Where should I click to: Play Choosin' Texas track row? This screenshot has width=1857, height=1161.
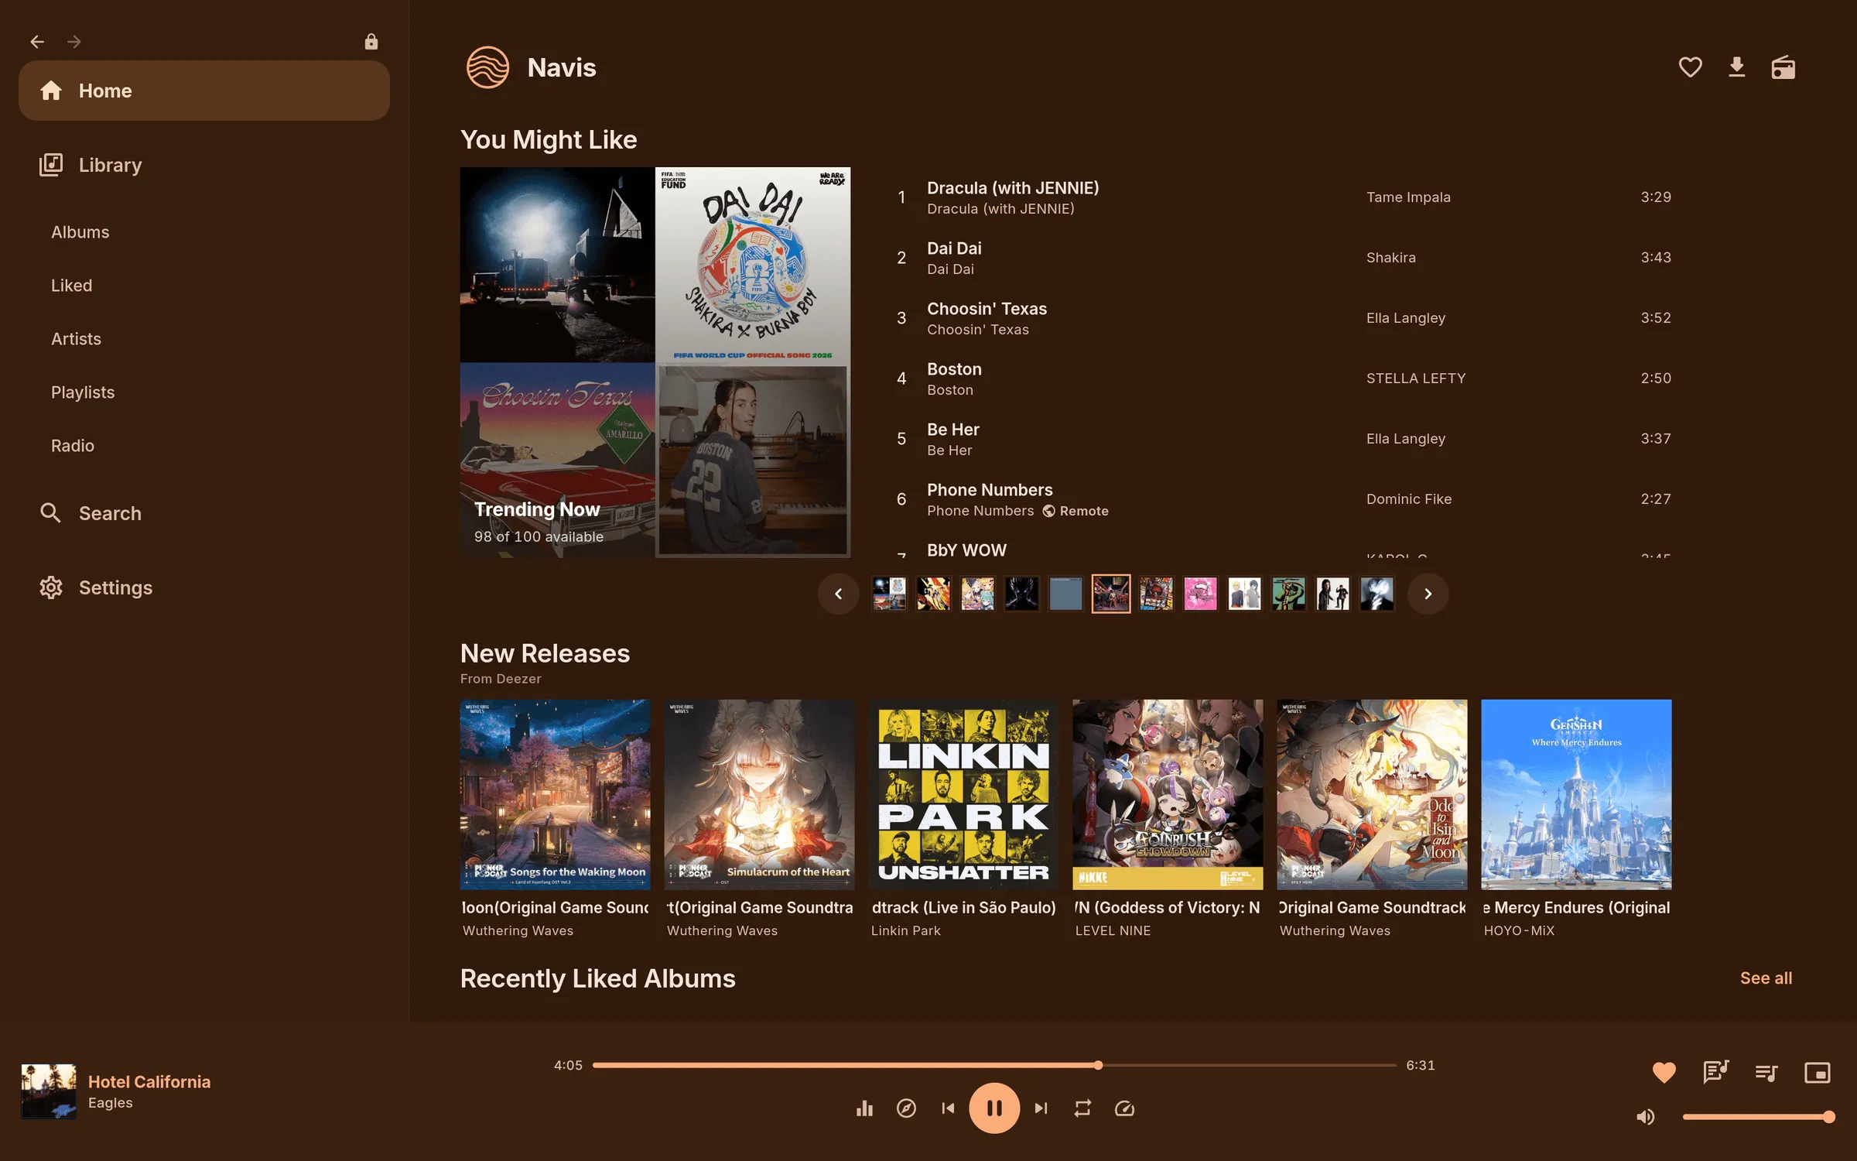1284,318
